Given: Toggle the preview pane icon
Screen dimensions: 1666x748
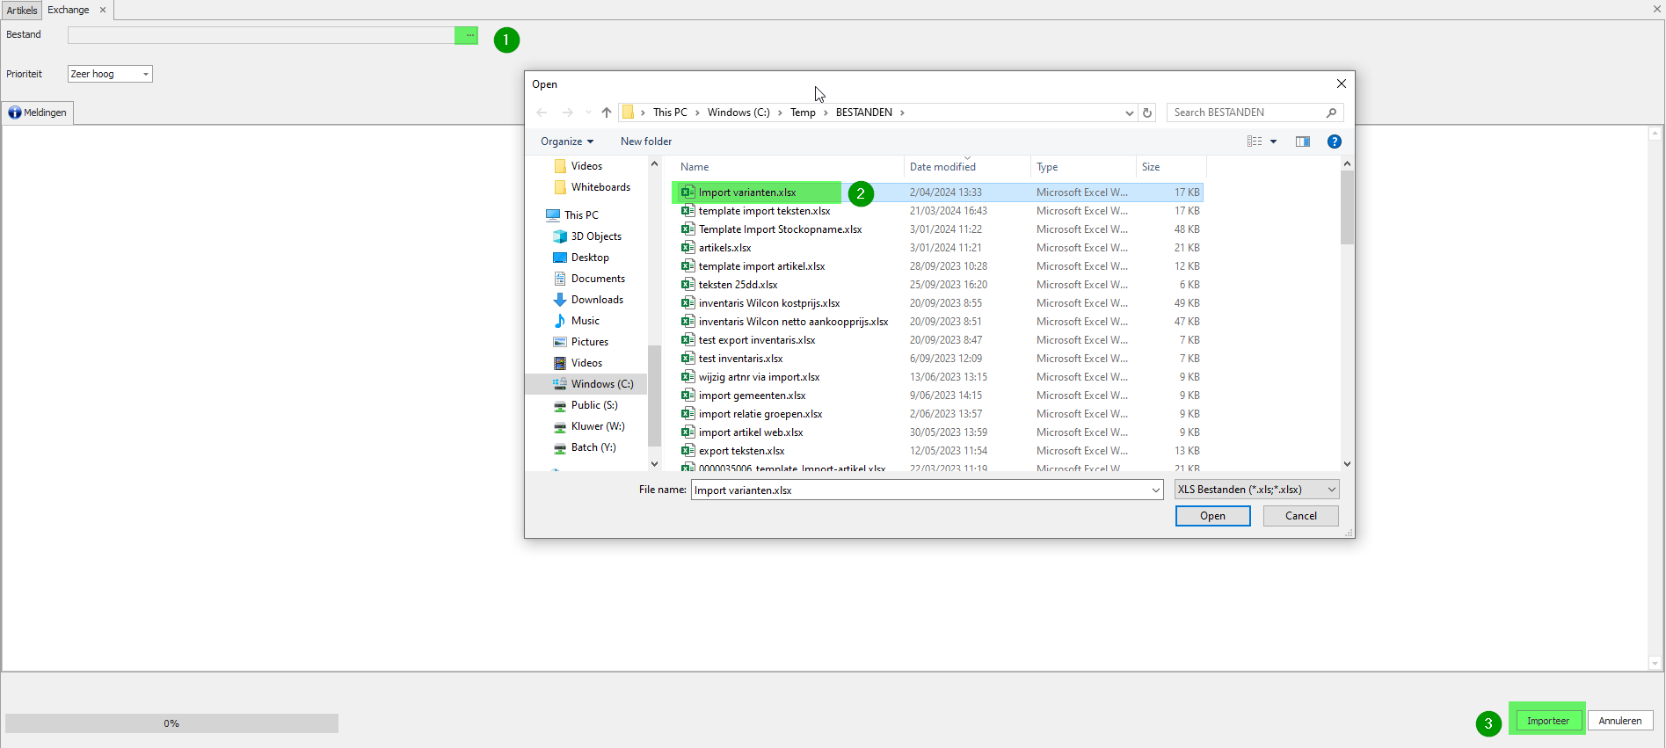Looking at the screenshot, I should pyautogui.click(x=1303, y=142).
